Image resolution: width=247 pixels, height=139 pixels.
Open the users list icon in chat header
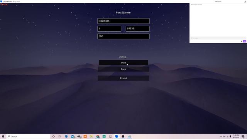(245, 2)
